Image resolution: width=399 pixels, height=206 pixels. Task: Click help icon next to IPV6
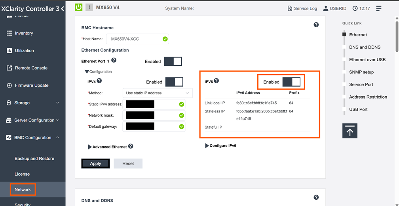217,81
